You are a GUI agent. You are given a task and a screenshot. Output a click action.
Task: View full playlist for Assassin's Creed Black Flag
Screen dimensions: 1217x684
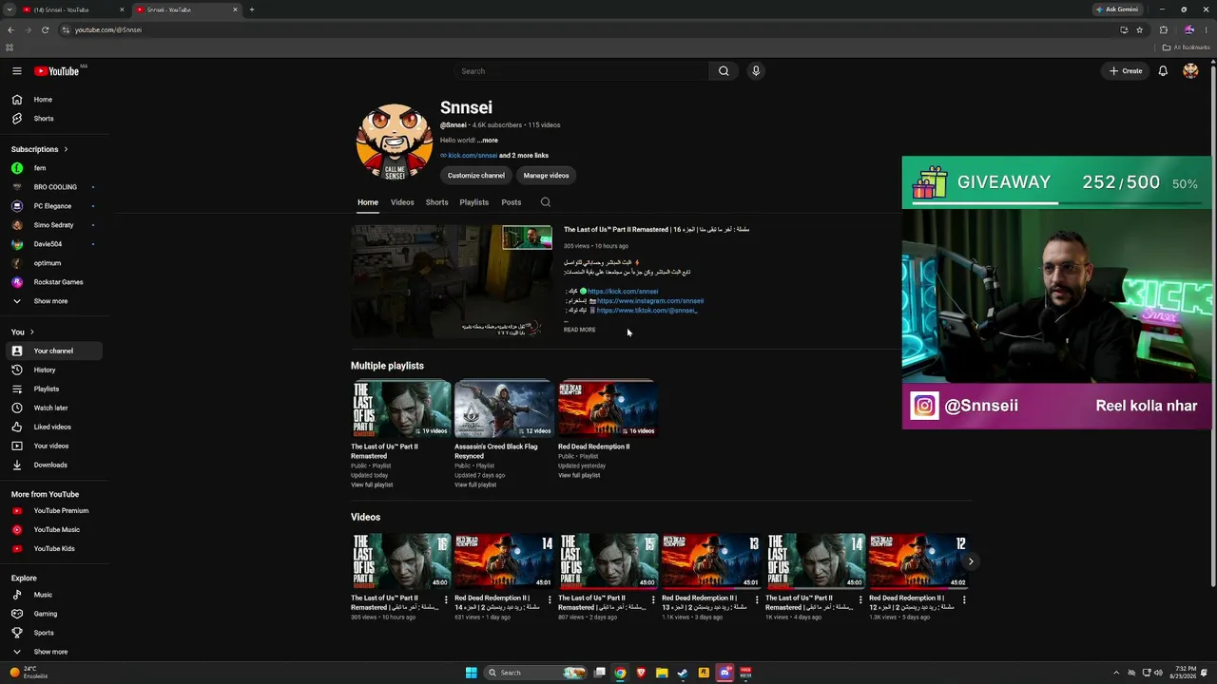[475, 485]
